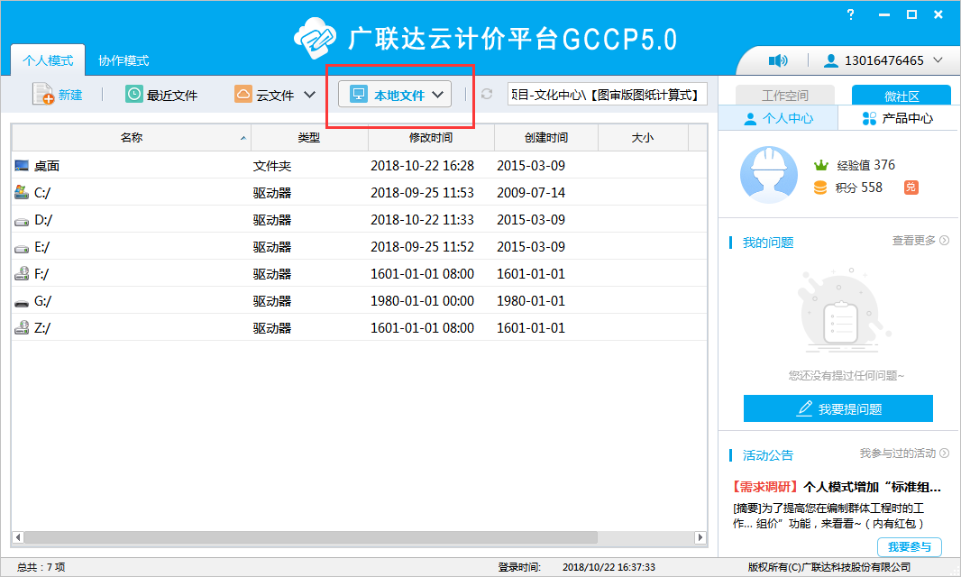Sort by the 类型 column header
Image resolution: width=961 pixels, height=577 pixels.
tap(309, 137)
